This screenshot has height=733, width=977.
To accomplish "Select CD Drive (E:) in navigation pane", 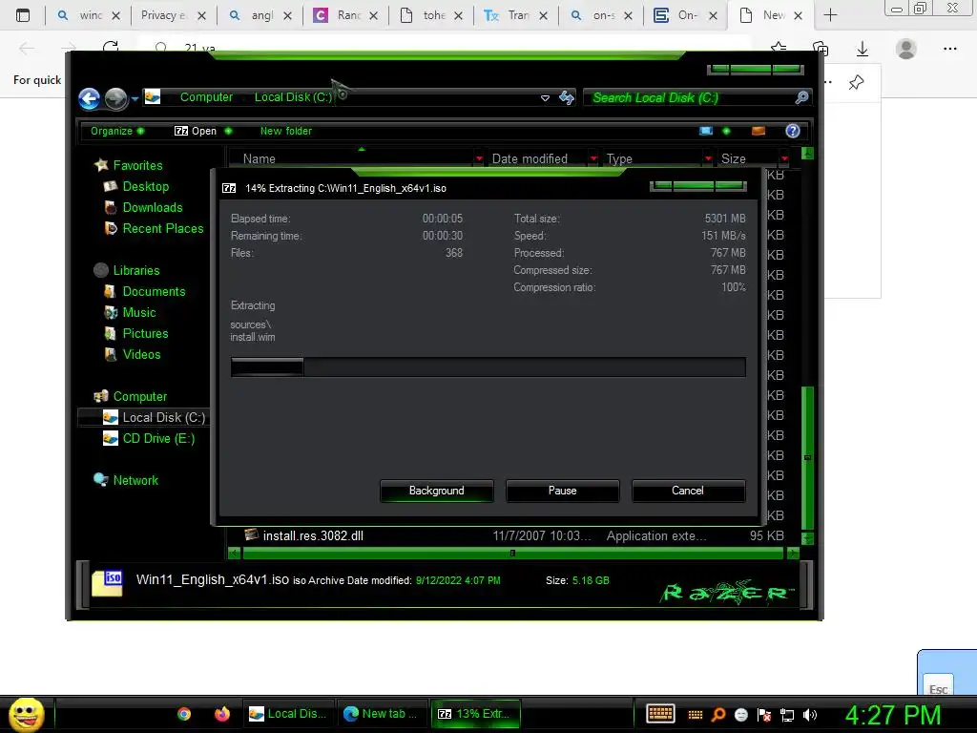I will click(149, 439).
